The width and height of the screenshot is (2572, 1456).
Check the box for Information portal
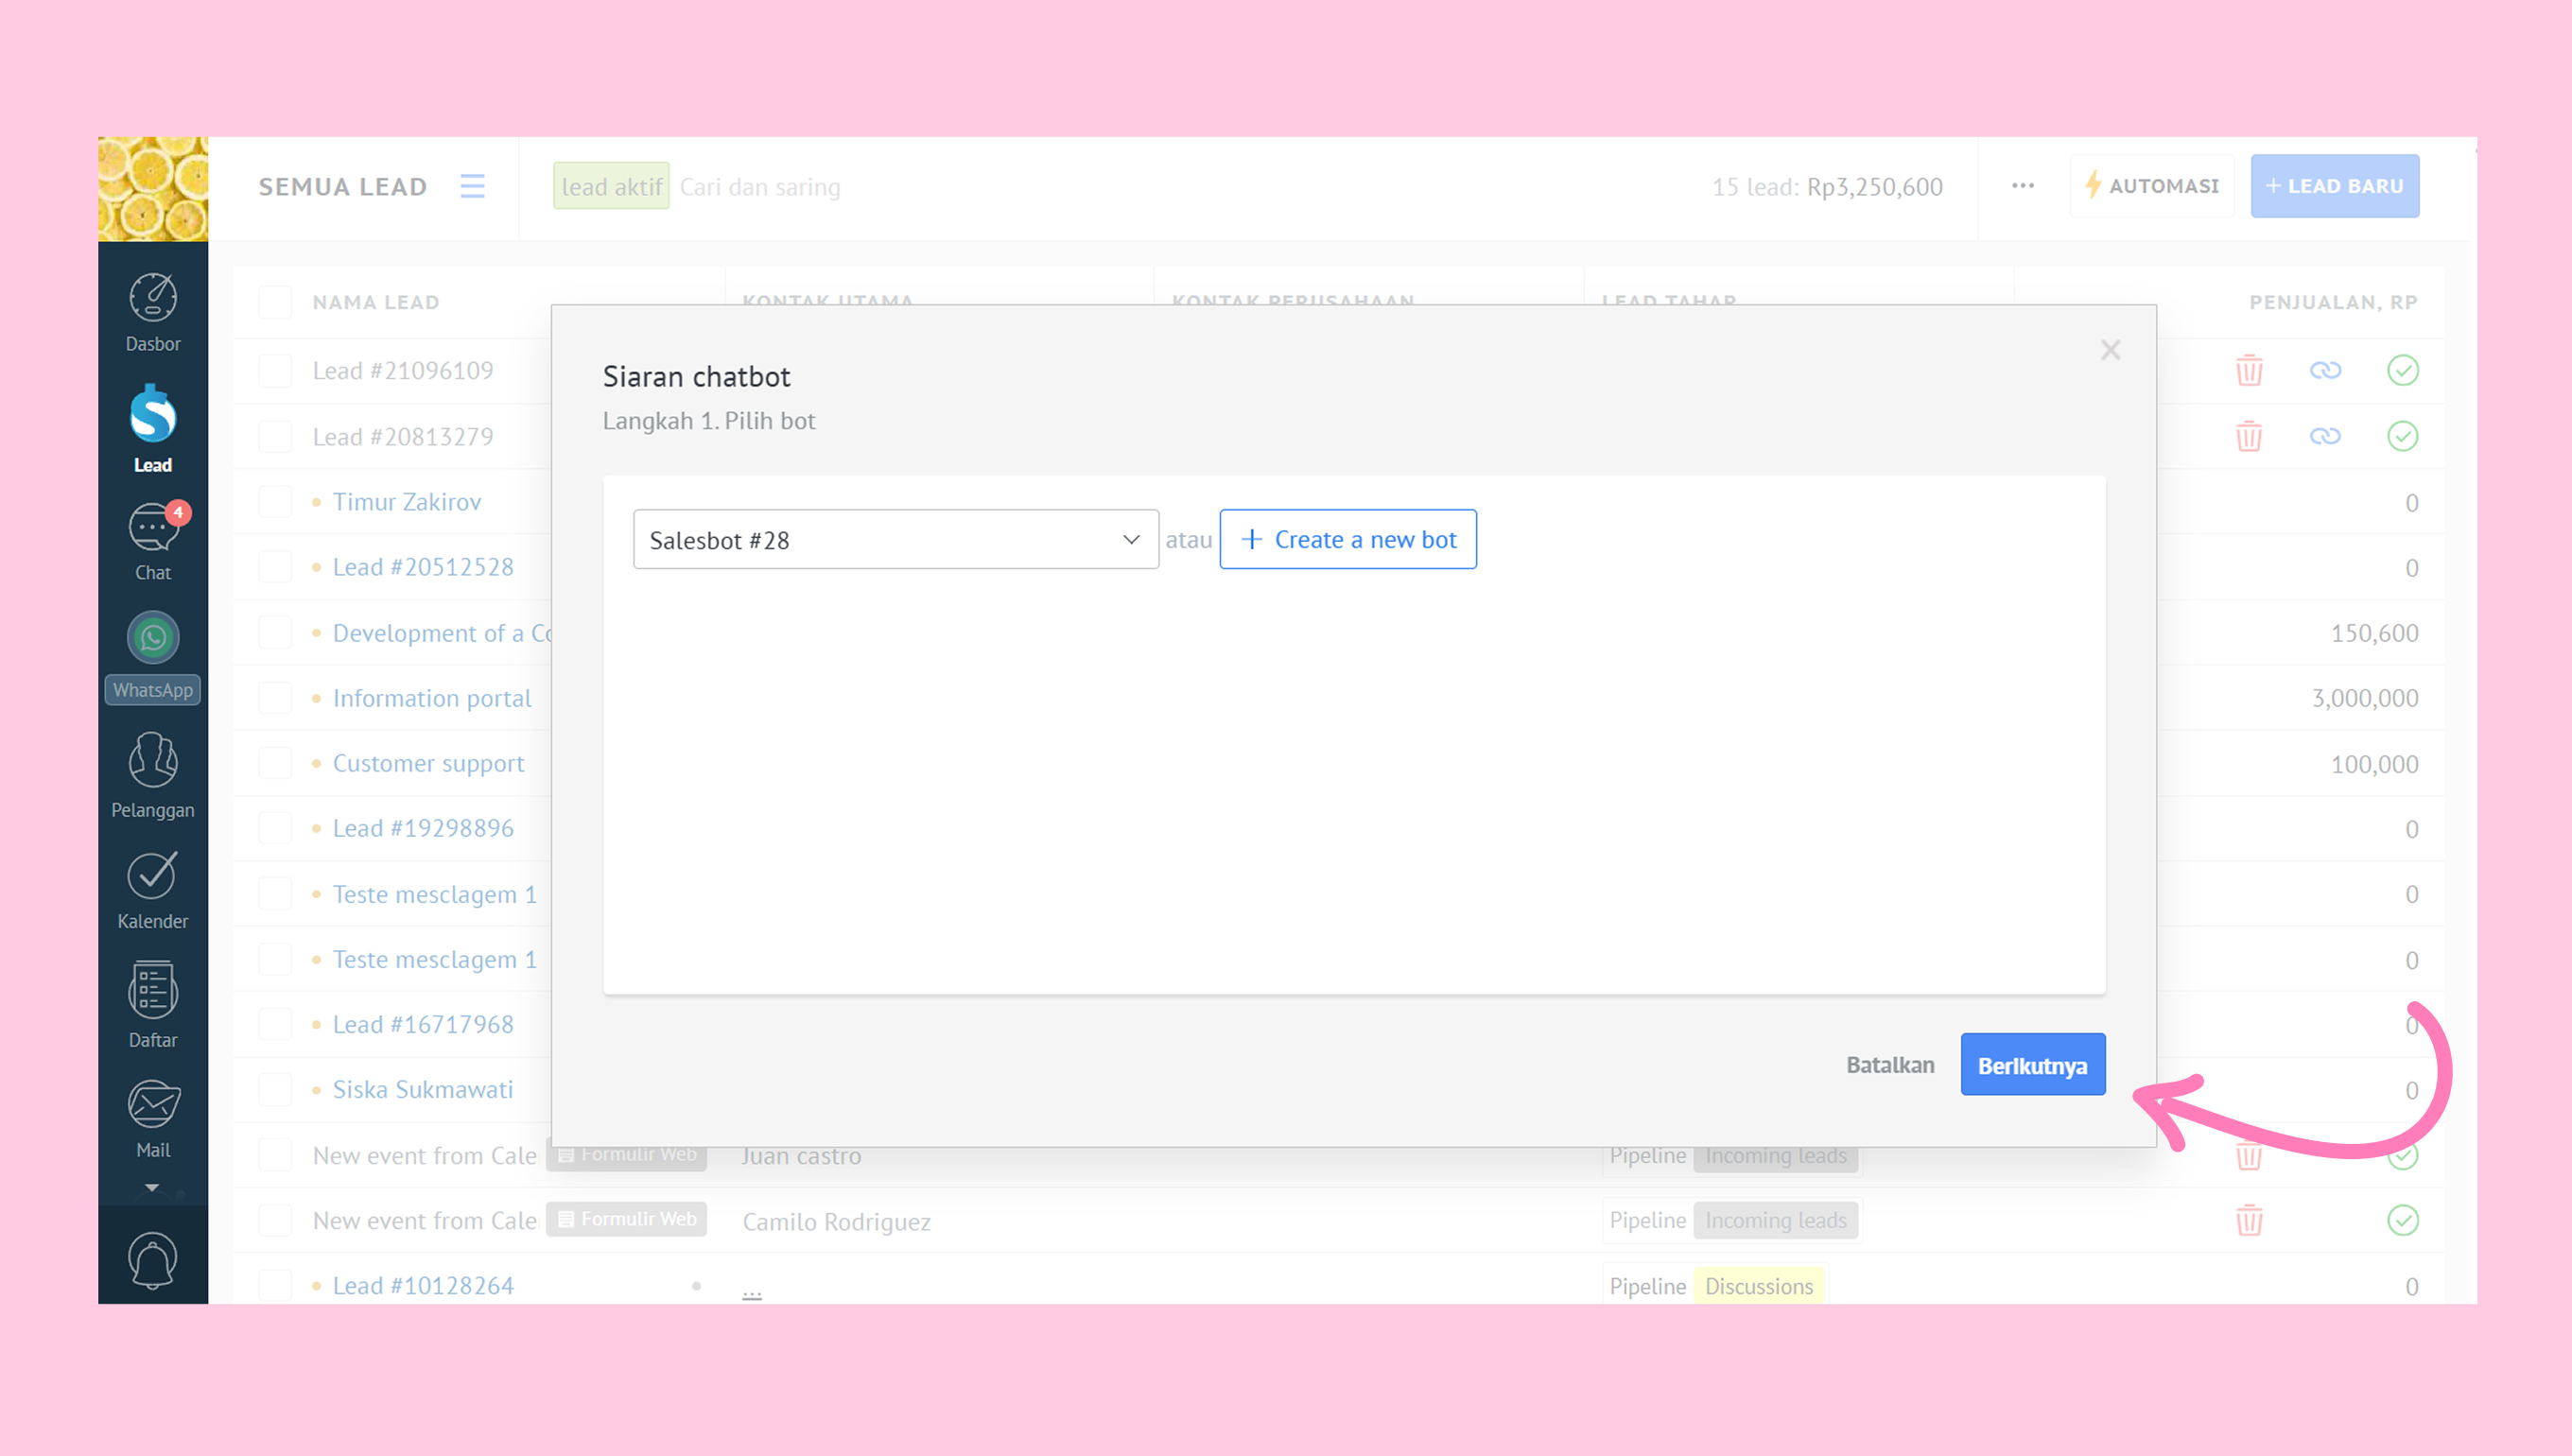click(274, 698)
